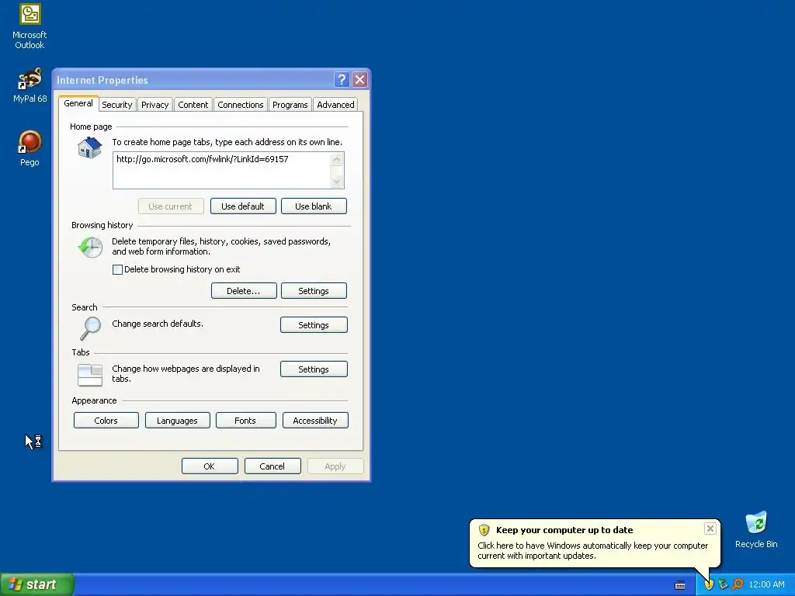Select the Recycle Bin desktop icon
Image resolution: width=795 pixels, height=596 pixels.
pyautogui.click(x=756, y=530)
